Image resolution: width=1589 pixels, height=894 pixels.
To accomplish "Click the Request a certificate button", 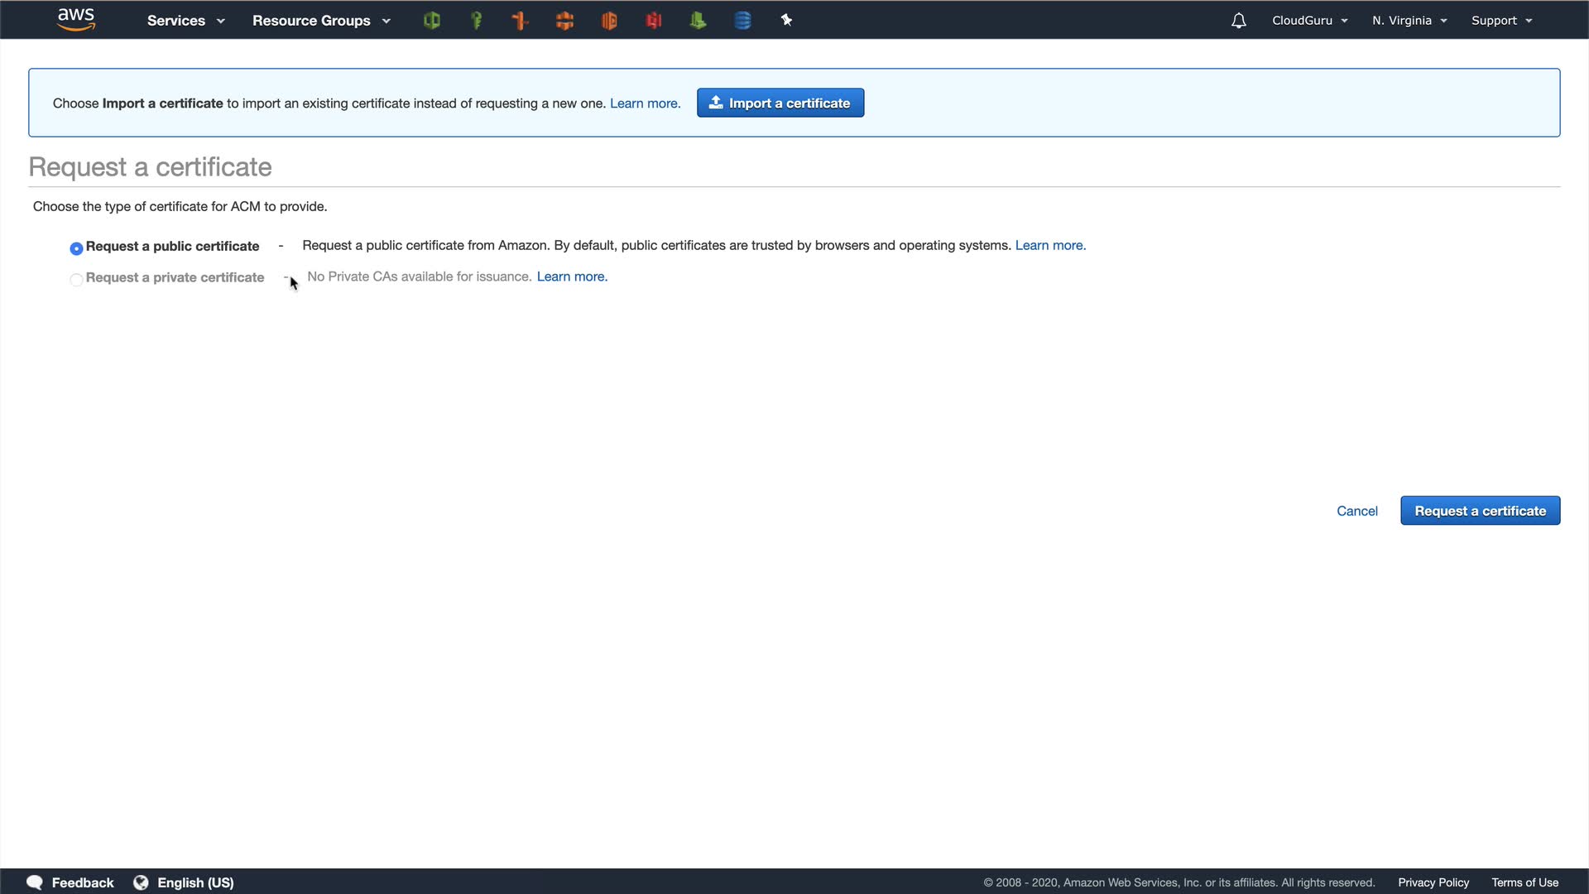I will coord(1480,511).
